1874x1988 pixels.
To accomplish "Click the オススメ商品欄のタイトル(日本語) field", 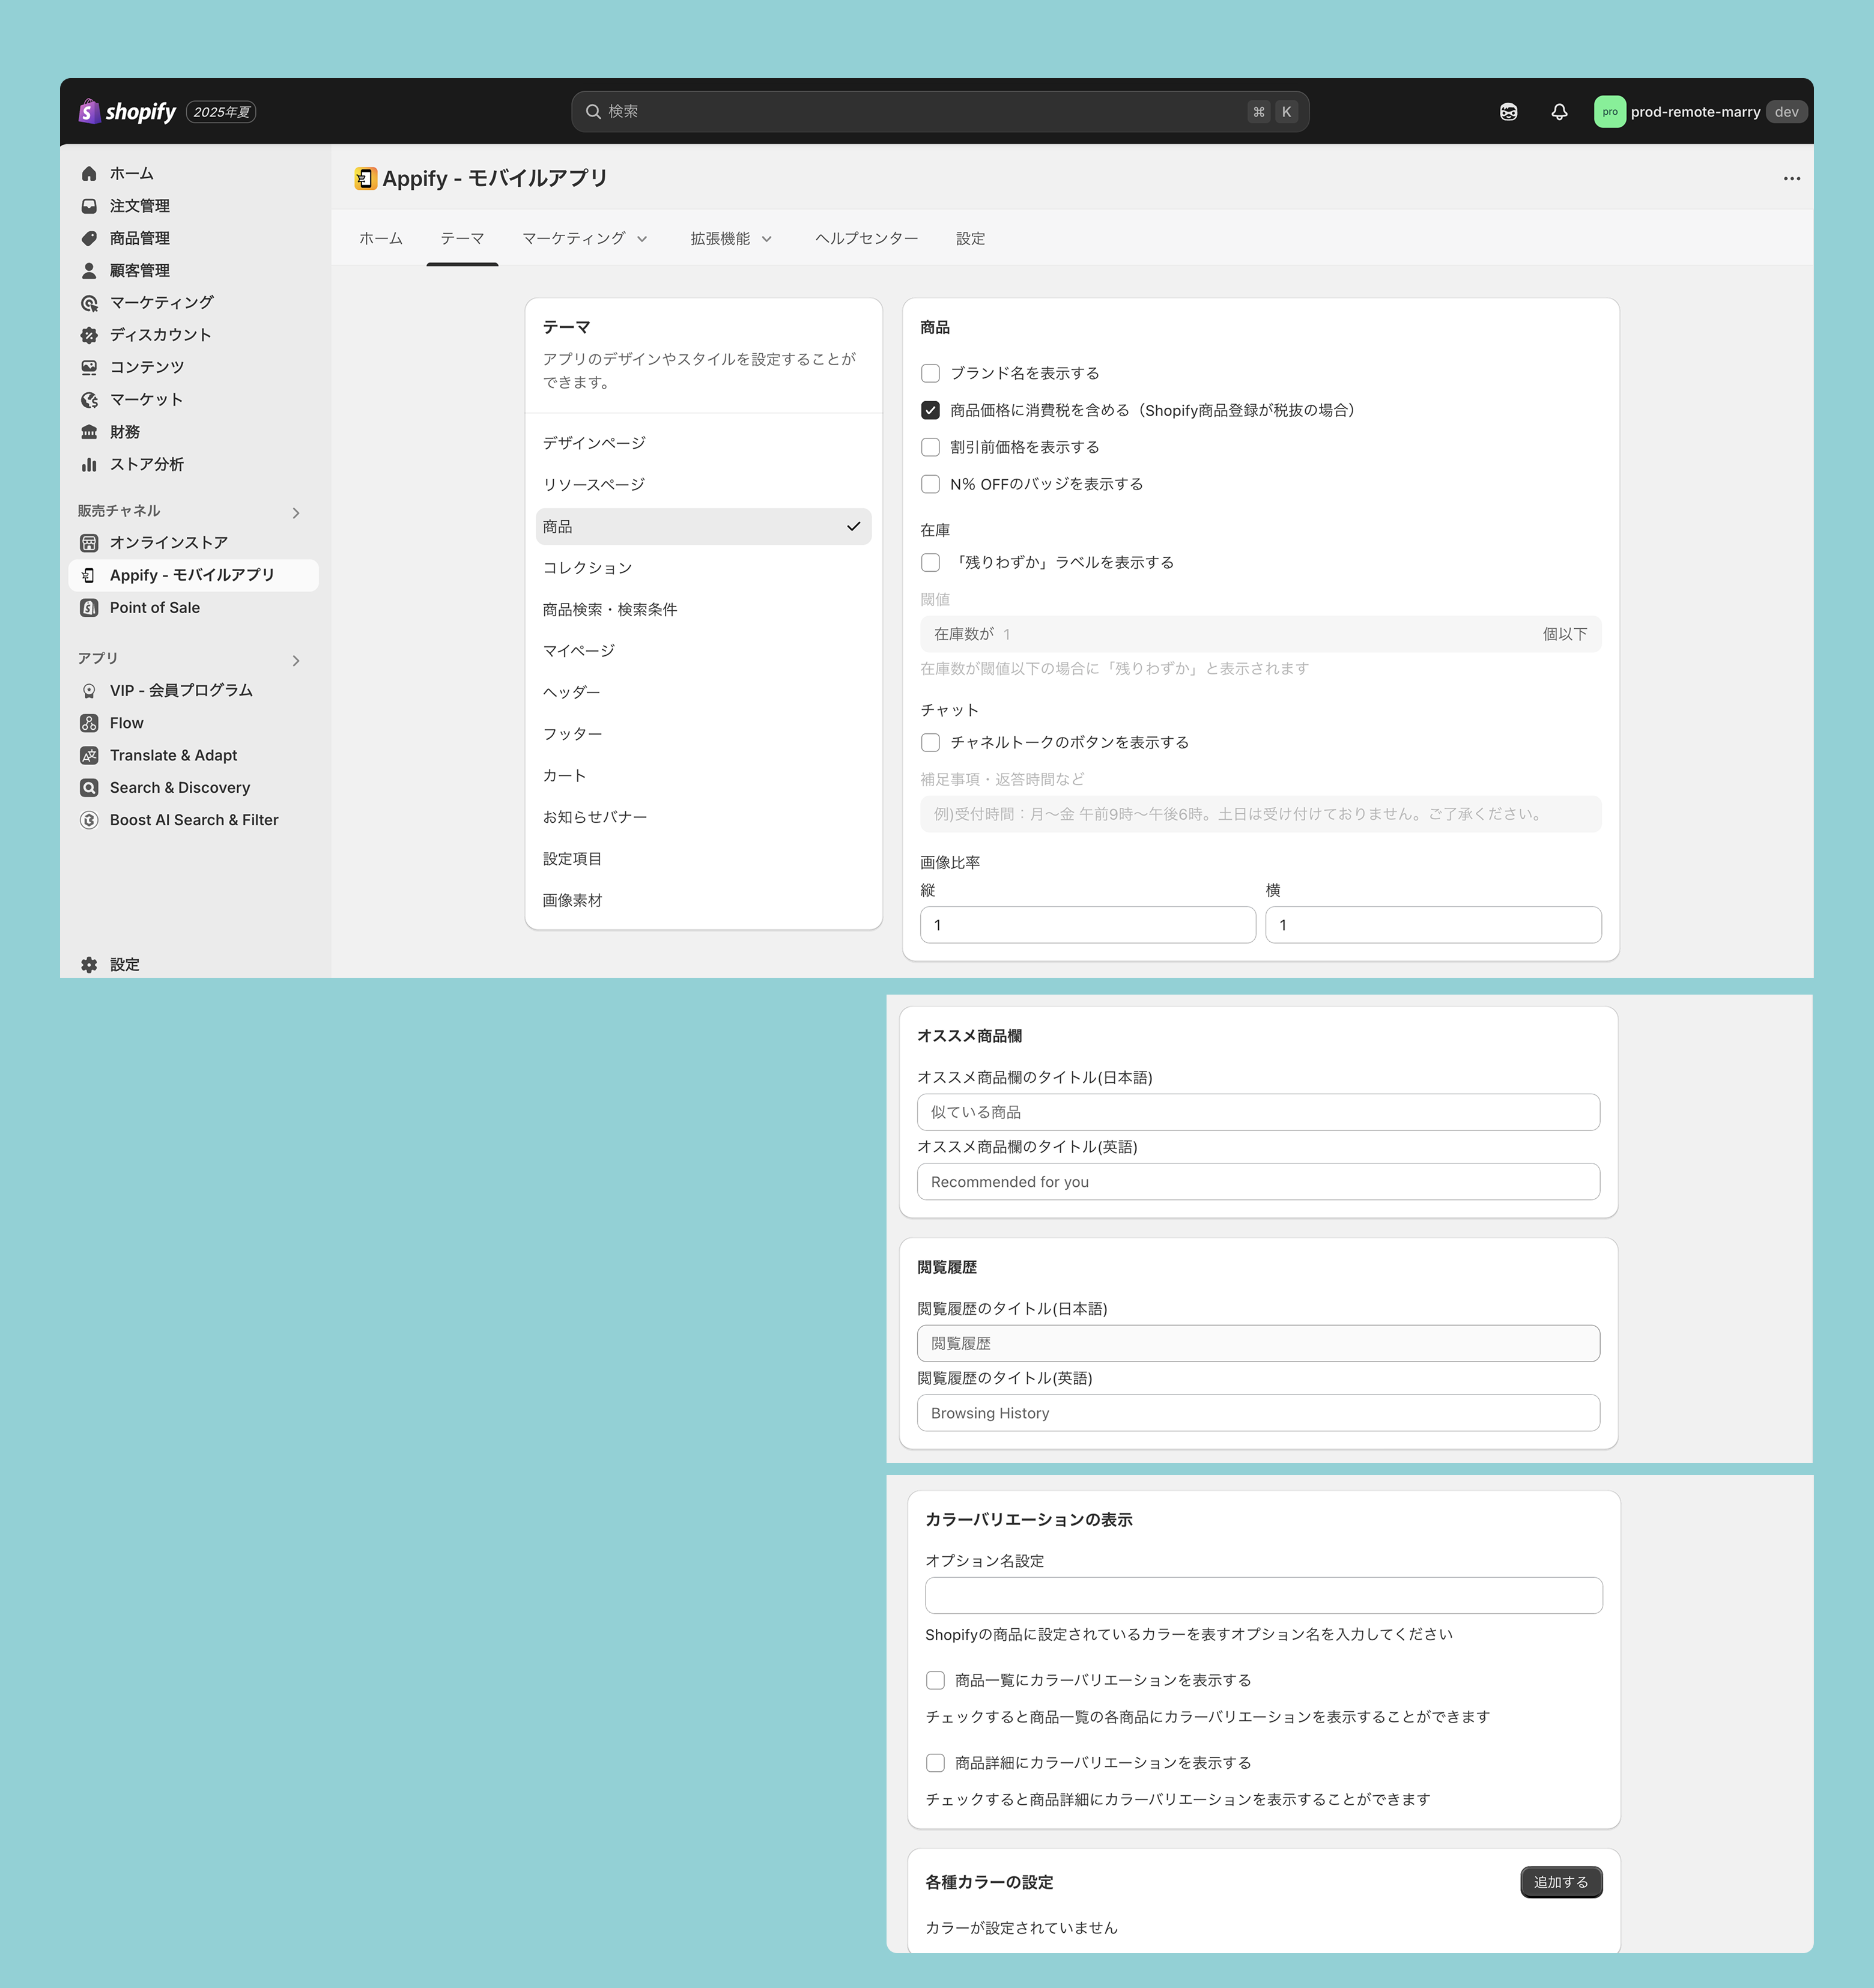I will click(1258, 1112).
